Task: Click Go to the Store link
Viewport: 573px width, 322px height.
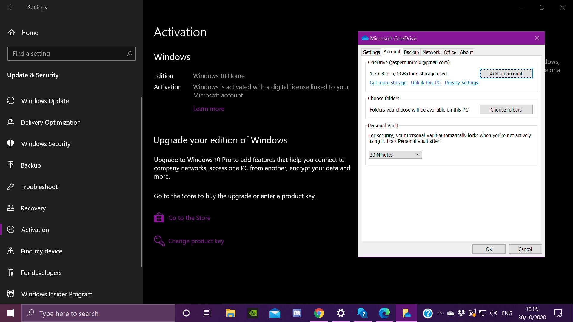Action: click(x=189, y=218)
